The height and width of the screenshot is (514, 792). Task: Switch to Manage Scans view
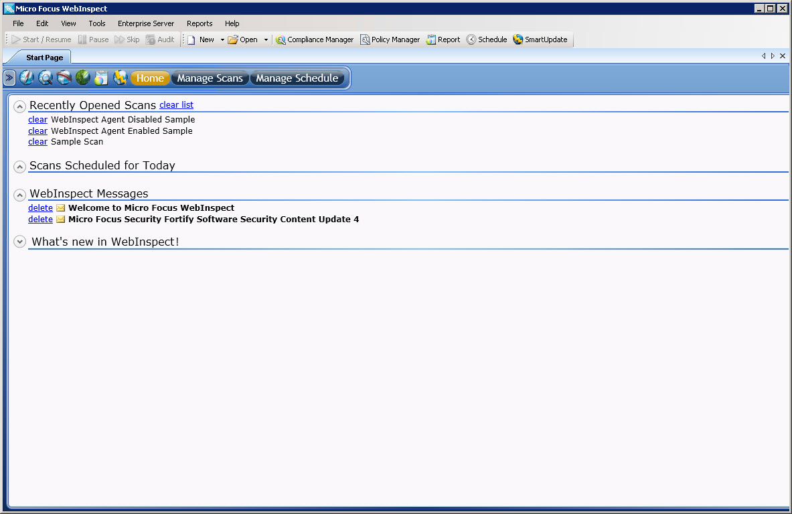pos(210,78)
